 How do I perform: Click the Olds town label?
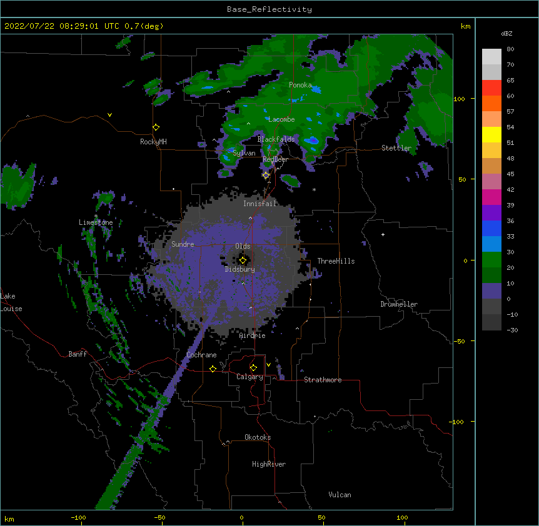[243, 246]
